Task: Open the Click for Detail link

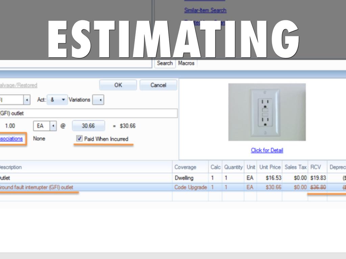Action: pyautogui.click(x=267, y=150)
